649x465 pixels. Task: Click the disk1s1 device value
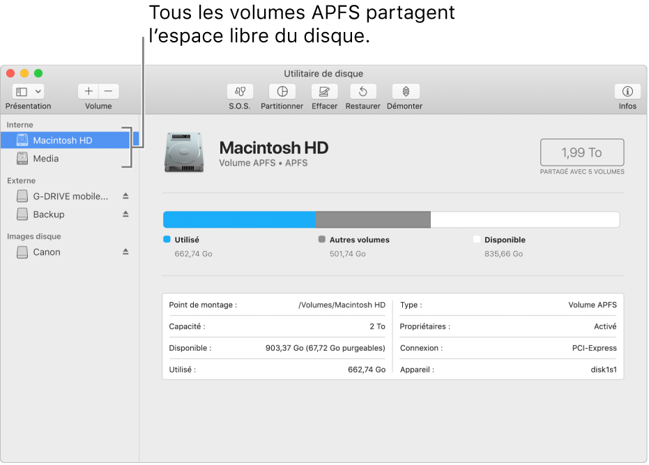(x=604, y=370)
